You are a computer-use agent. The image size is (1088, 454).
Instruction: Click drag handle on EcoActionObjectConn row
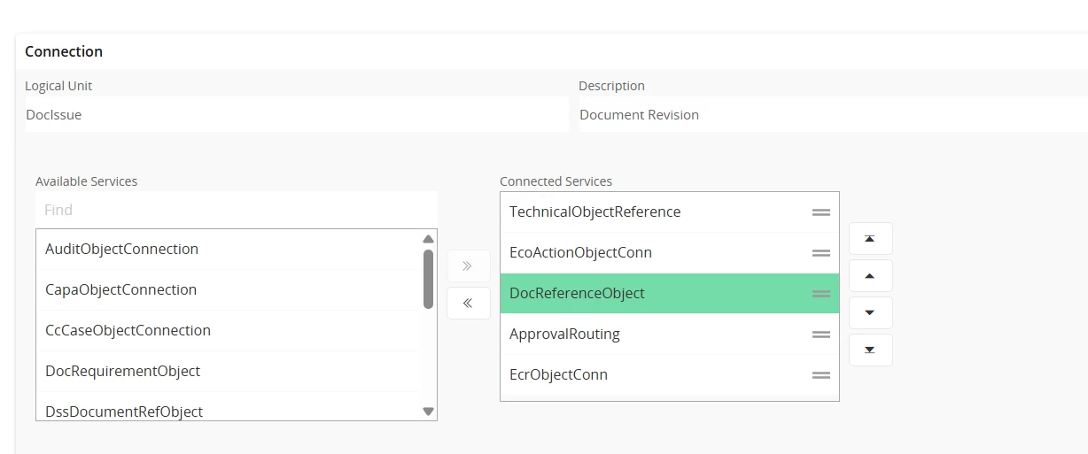coord(821,253)
